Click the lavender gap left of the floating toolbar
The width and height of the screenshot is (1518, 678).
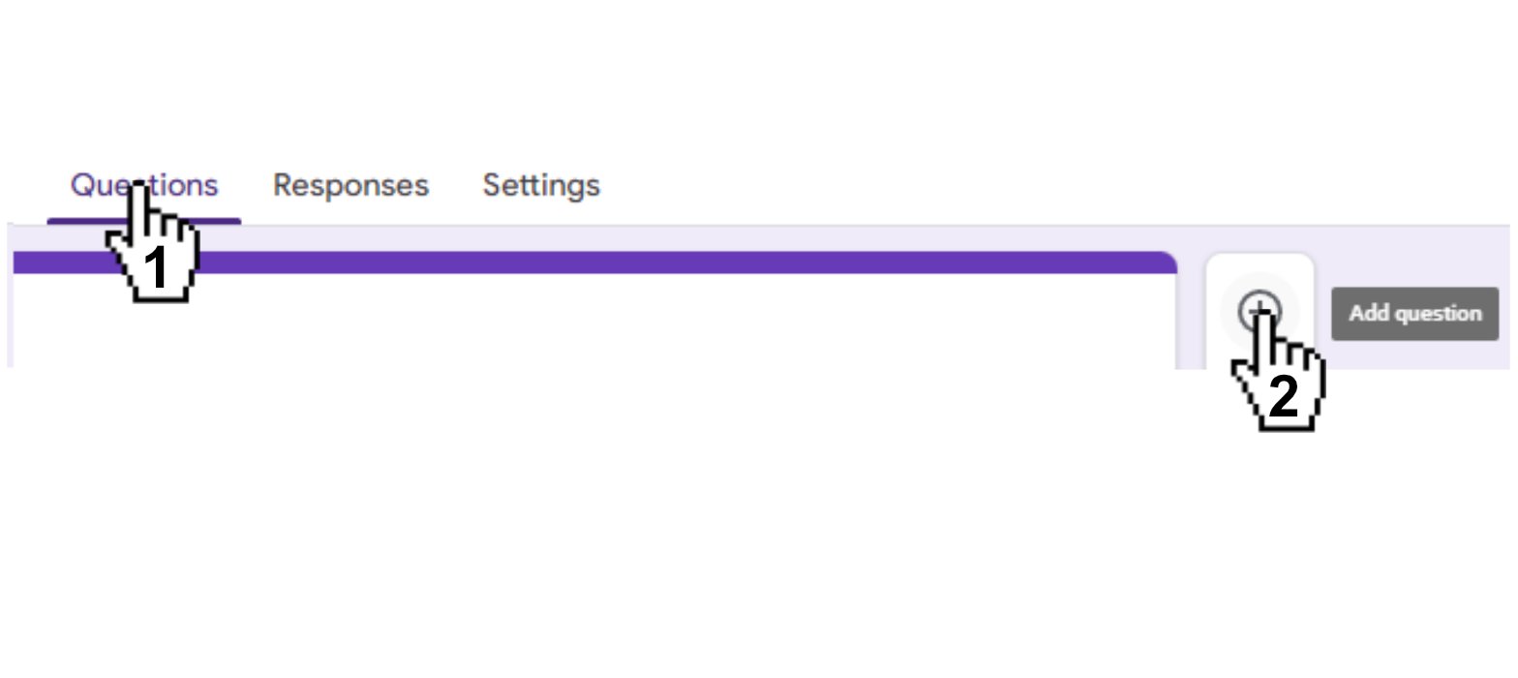click(x=1191, y=310)
